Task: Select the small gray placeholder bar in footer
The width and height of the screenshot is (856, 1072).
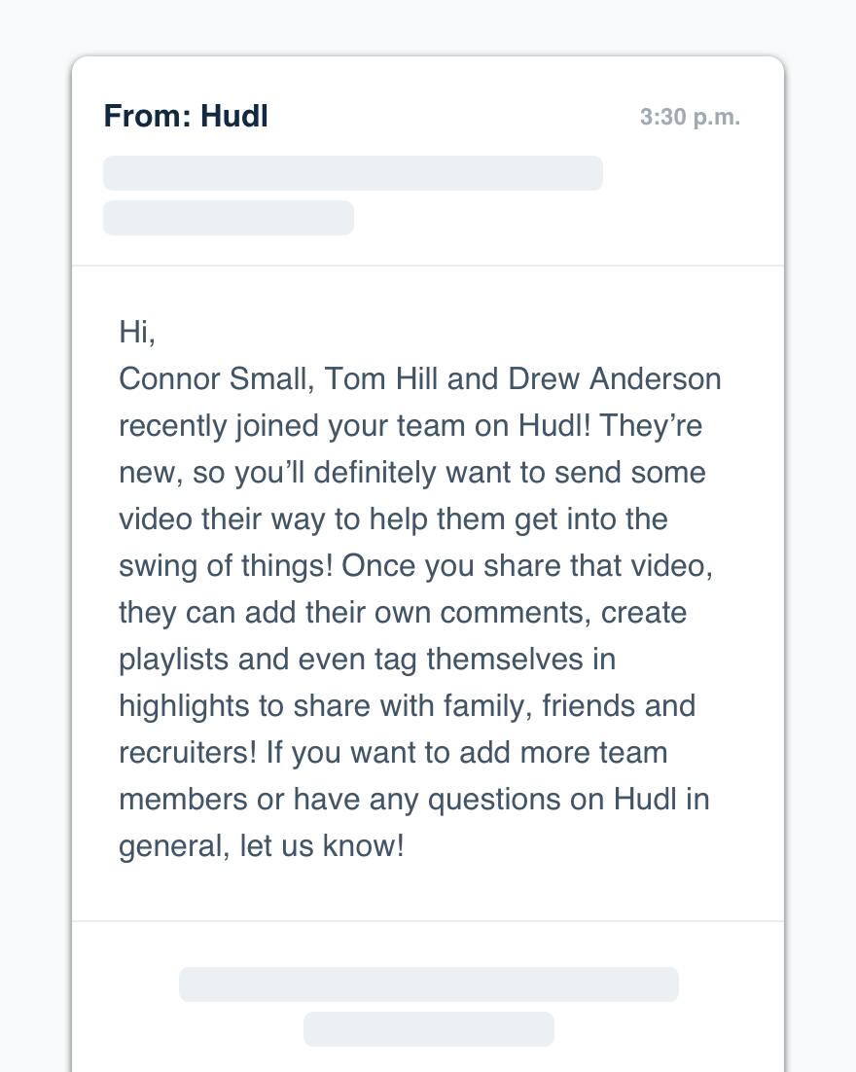Action: pos(428,1029)
